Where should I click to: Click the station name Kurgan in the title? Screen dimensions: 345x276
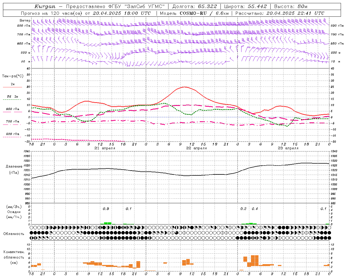45,6
